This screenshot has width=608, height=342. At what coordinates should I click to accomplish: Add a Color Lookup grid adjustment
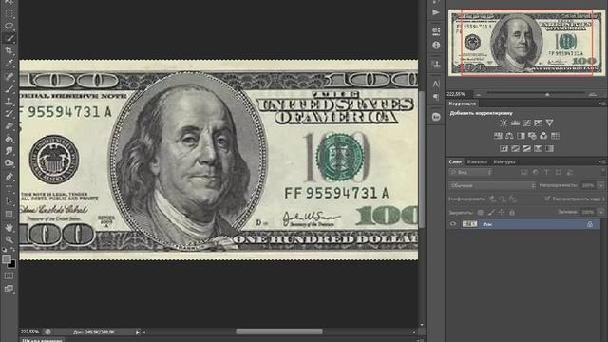click(x=555, y=136)
